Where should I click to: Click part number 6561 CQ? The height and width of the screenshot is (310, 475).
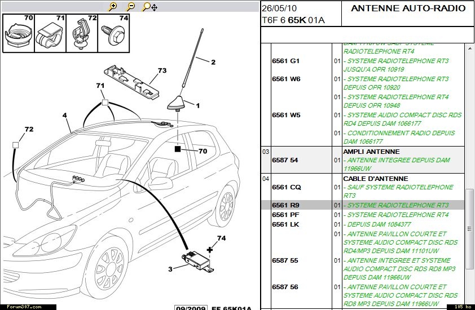(x=286, y=187)
